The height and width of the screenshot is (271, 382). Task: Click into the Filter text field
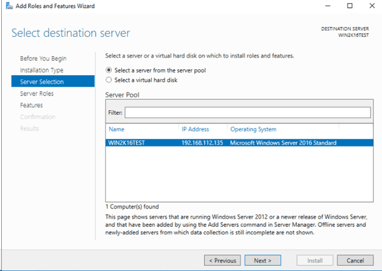click(x=248, y=113)
